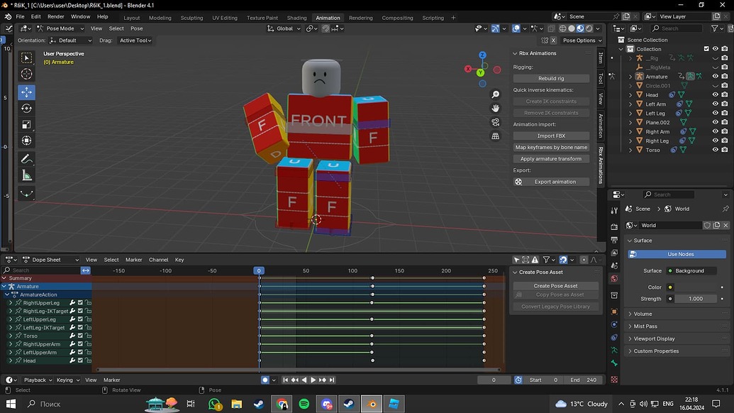Viewport: 734px width, 413px height.
Task: Activate the Cursor tool in the toolbar
Action: 26,74
